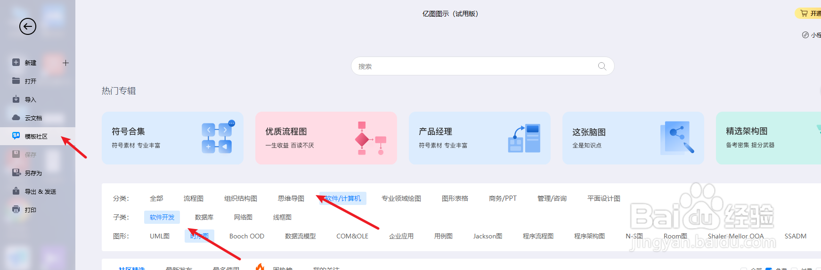Select diagram type 程序流程图
The height and width of the screenshot is (270, 821).
coord(538,236)
